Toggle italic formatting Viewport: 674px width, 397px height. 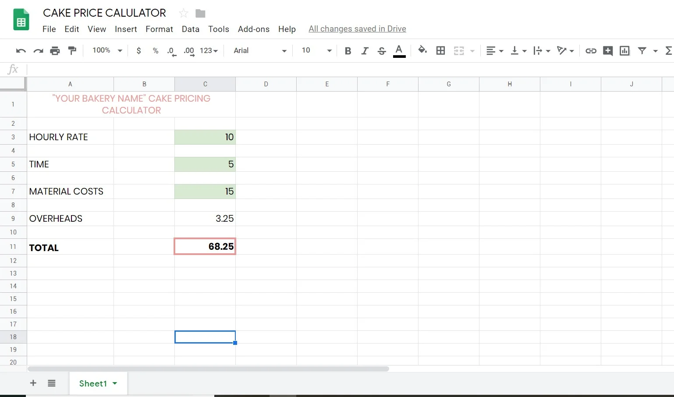coord(365,50)
